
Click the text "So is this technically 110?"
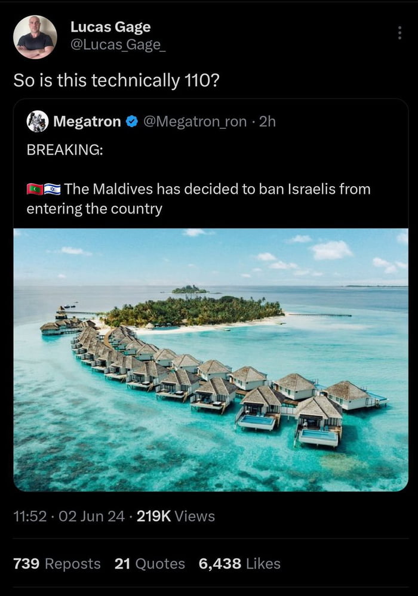click(x=116, y=81)
